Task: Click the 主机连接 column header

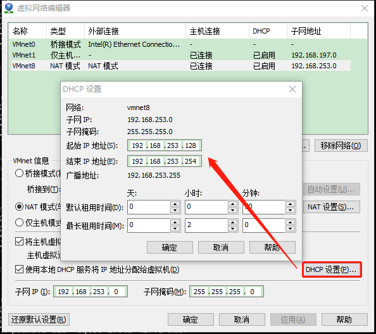Action: (218, 31)
